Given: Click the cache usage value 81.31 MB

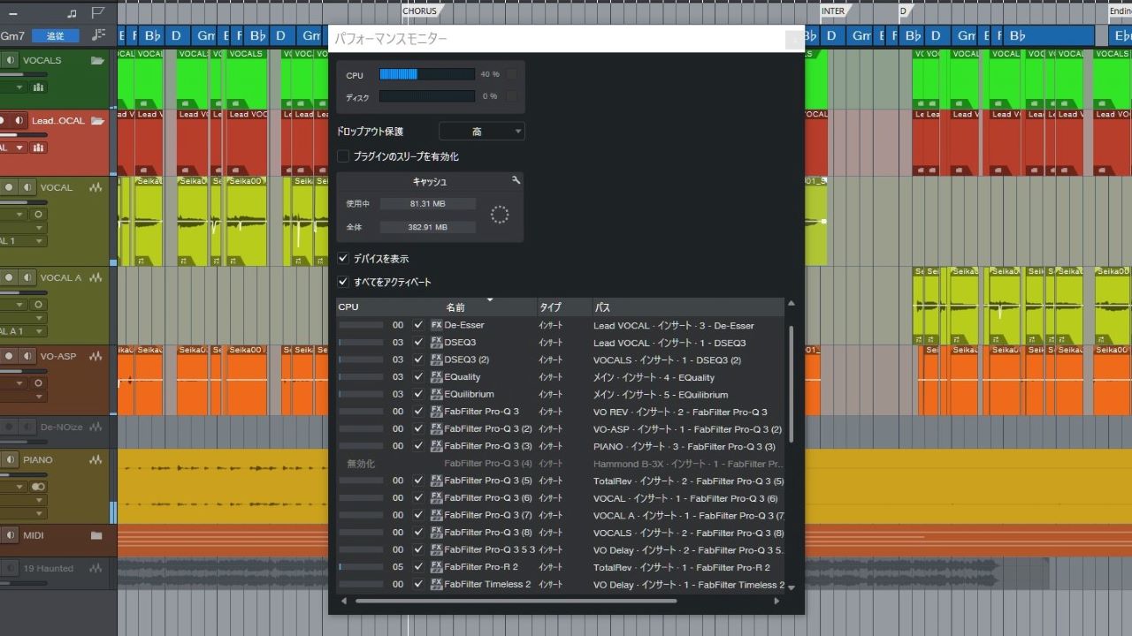Looking at the screenshot, I should 428,203.
